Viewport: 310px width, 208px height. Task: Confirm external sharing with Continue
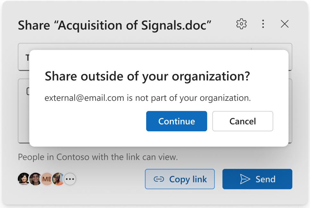pyautogui.click(x=176, y=121)
